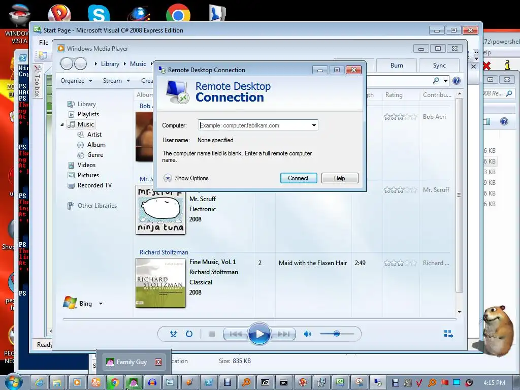Collapse the Music tree node arrow
Viewport: 520px width, 390px height.
tap(62, 125)
